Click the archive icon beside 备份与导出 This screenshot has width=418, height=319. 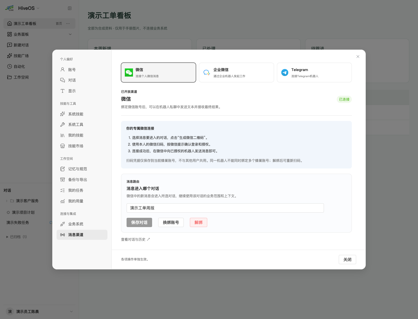coord(62,180)
